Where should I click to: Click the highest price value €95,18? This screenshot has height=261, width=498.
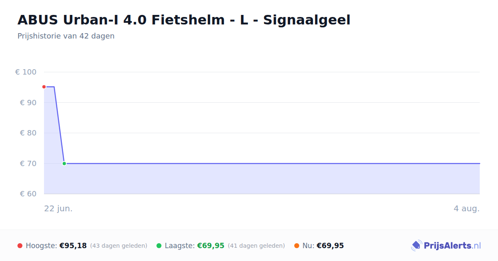click(73, 246)
